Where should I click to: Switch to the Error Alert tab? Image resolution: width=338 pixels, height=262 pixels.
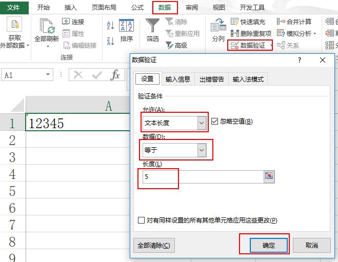pos(211,79)
